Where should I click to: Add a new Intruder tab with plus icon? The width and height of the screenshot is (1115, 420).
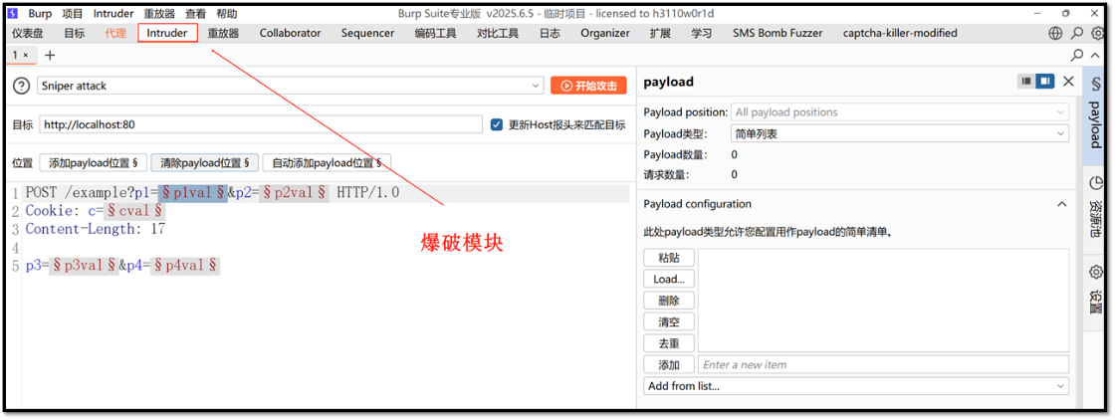tap(50, 55)
